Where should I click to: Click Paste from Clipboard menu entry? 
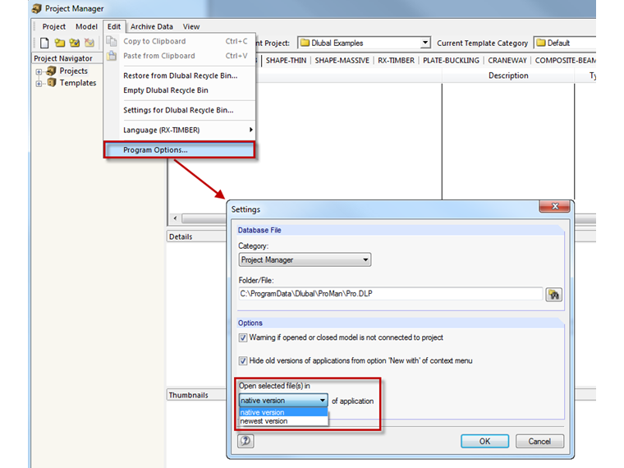[x=180, y=56]
